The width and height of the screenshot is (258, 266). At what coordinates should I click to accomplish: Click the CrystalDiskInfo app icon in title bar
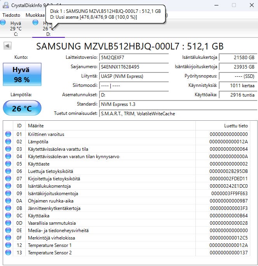pyautogui.click(x=6, y=5)
